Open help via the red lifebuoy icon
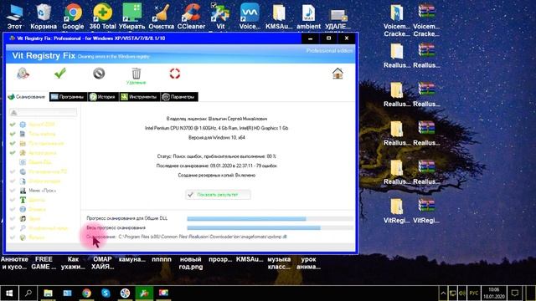Image resolution: width=536 pixels, height=301 pixels. pyautogui.click(x=175, y=74)
